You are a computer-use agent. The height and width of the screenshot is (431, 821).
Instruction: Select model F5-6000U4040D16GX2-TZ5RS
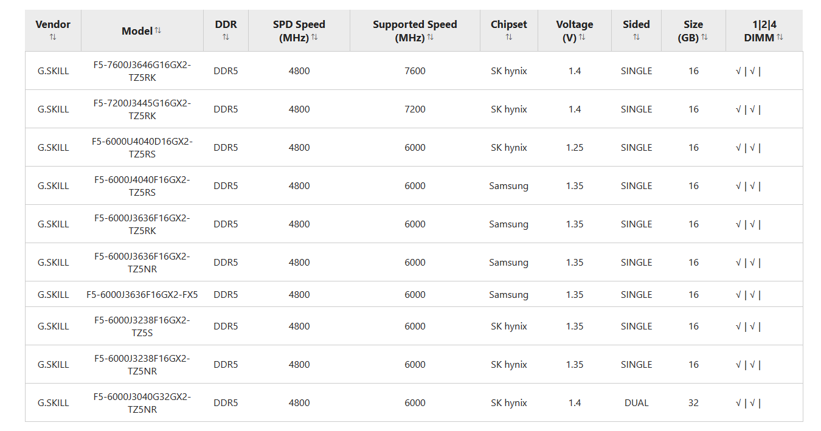pos(142,147)
